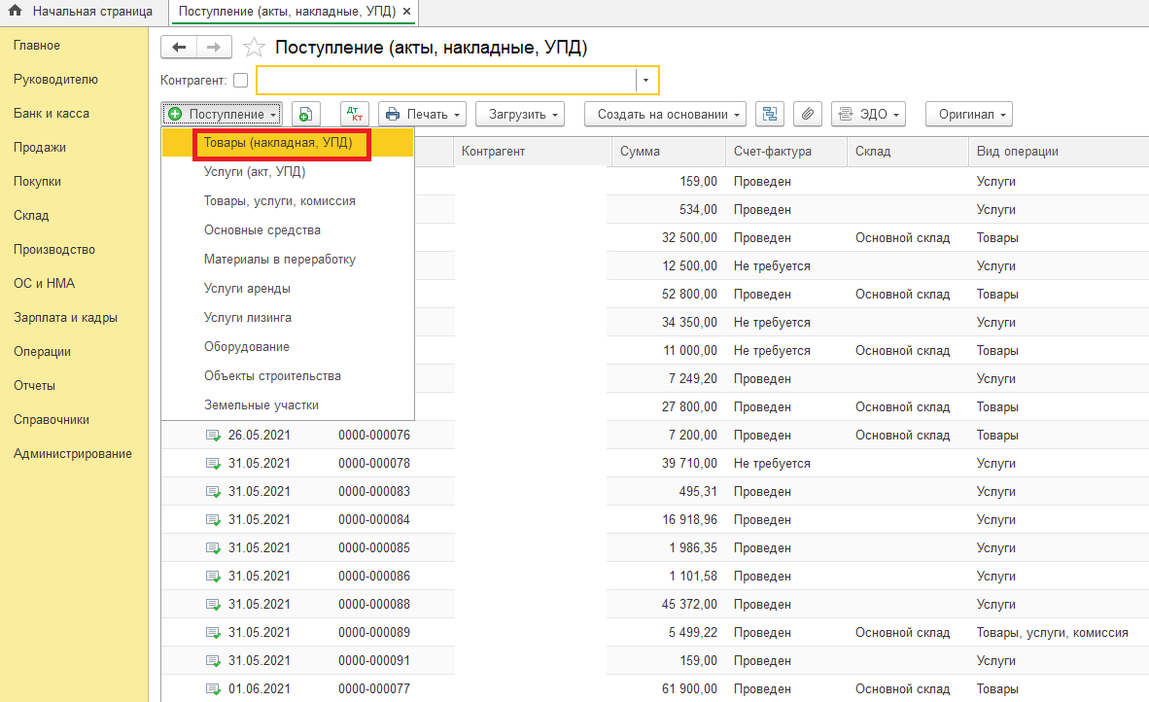Open the ЭДО dropdown menu

tap(867, 115)
